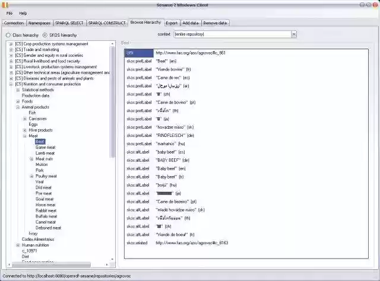
Task: Open the Remove data tab
Action: [215, 23]
